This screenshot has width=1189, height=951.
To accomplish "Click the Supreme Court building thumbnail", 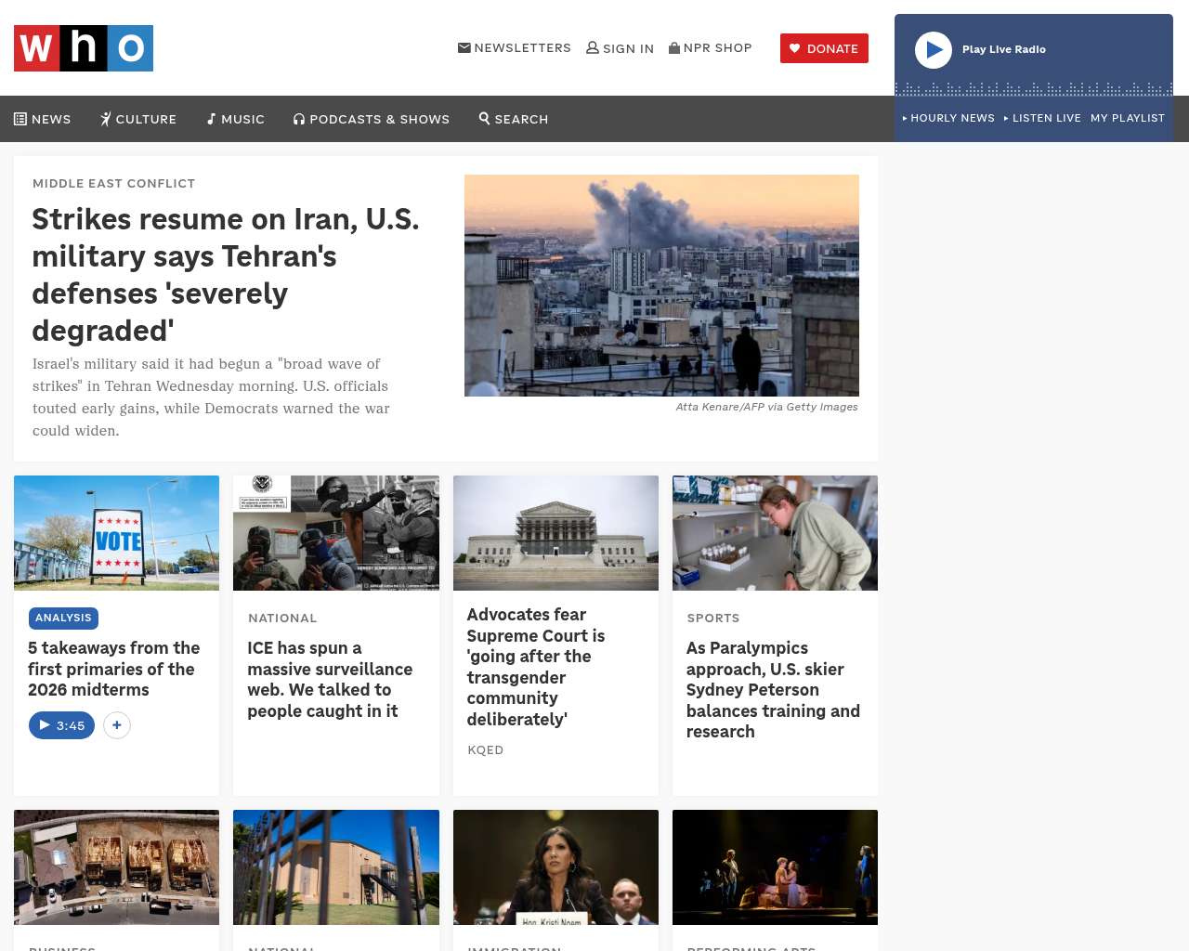I will click(x=555, y=533).
